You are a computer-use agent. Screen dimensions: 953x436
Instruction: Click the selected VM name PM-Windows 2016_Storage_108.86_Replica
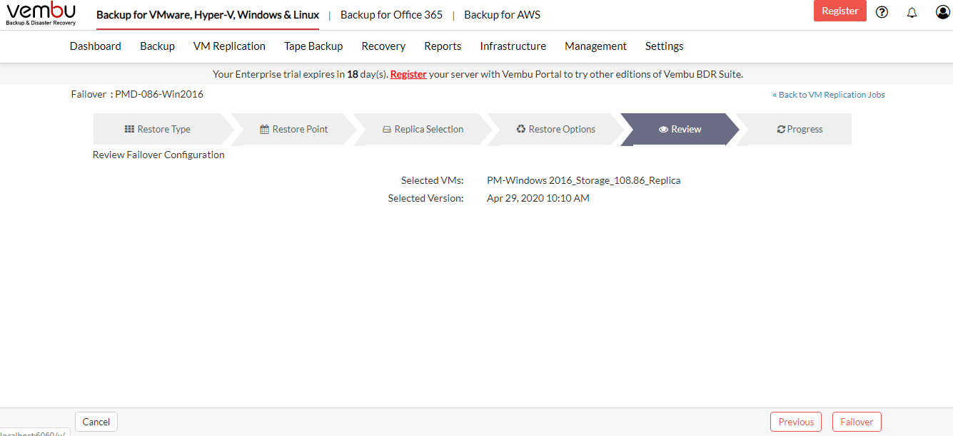(x=584, y=181)
